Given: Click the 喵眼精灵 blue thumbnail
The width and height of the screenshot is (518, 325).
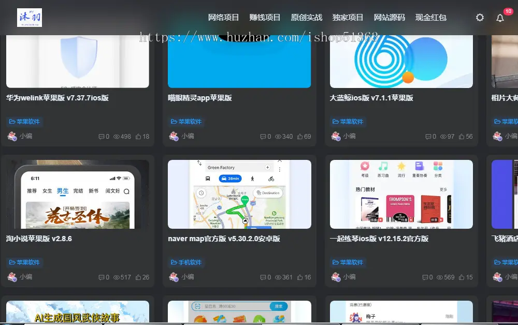Looking at the screenshot, I should (239, 62).
